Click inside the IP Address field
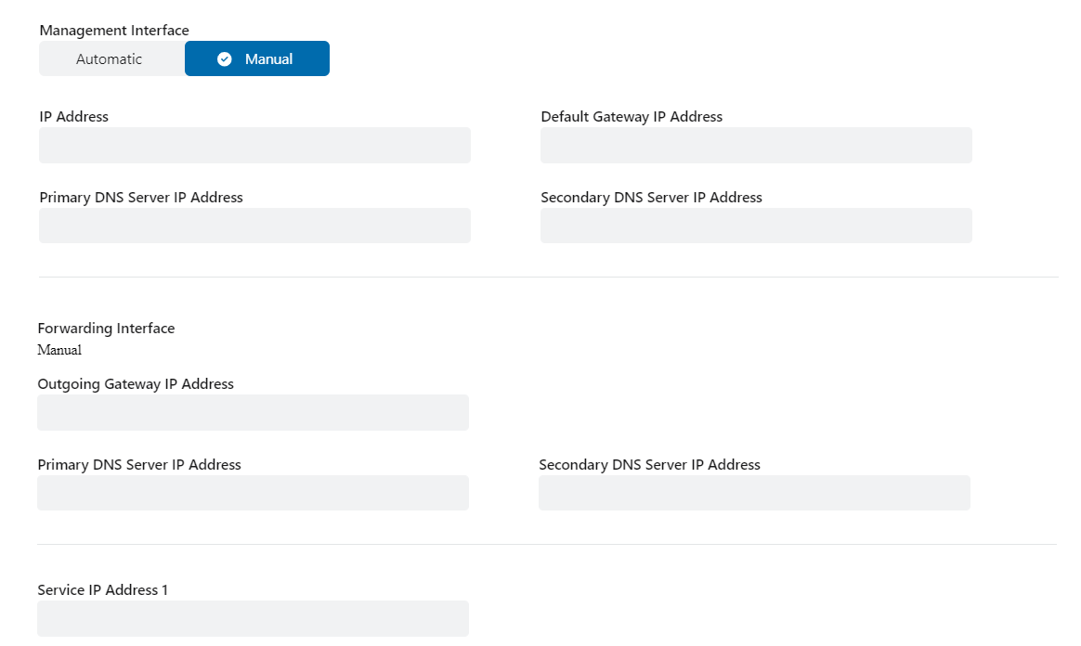The height and width of the screenshot is (646, 1081). (254, 145)
